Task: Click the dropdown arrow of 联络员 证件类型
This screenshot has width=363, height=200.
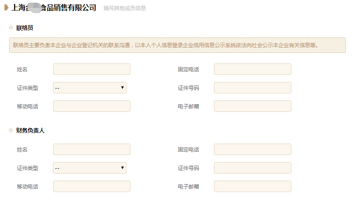Action: [x=122, y=87]
